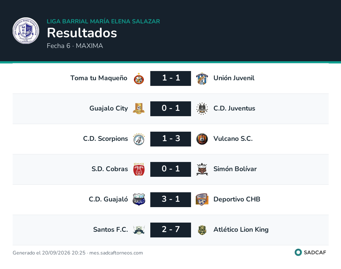Select the 1 - 3 score box
Image resolution: width=341 pixels, height=269 pixels.
click(170, 139)
